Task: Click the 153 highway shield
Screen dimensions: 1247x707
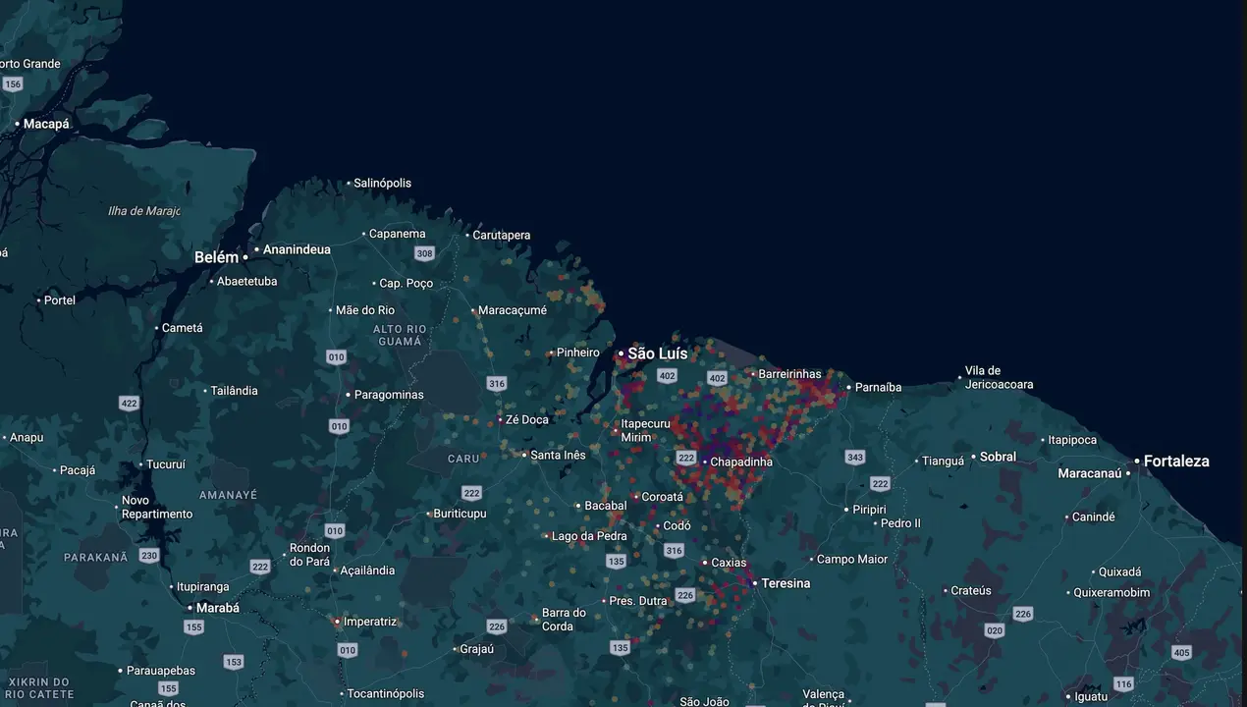Action: [234, 663]
